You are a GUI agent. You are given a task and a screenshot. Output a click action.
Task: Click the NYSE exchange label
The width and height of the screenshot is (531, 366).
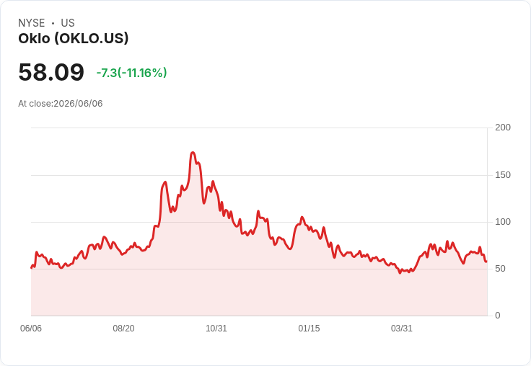(32, 23)
